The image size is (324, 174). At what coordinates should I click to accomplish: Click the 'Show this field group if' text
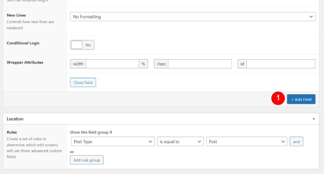click(x=91, y=132)
